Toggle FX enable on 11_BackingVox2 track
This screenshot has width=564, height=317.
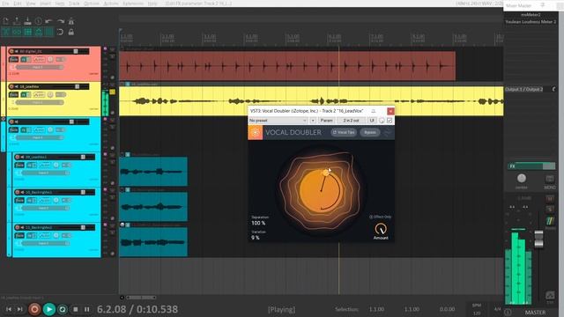34,235
